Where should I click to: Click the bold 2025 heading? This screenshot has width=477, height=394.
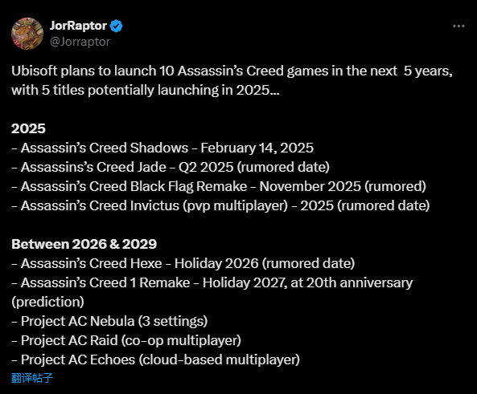pos(28,128)
